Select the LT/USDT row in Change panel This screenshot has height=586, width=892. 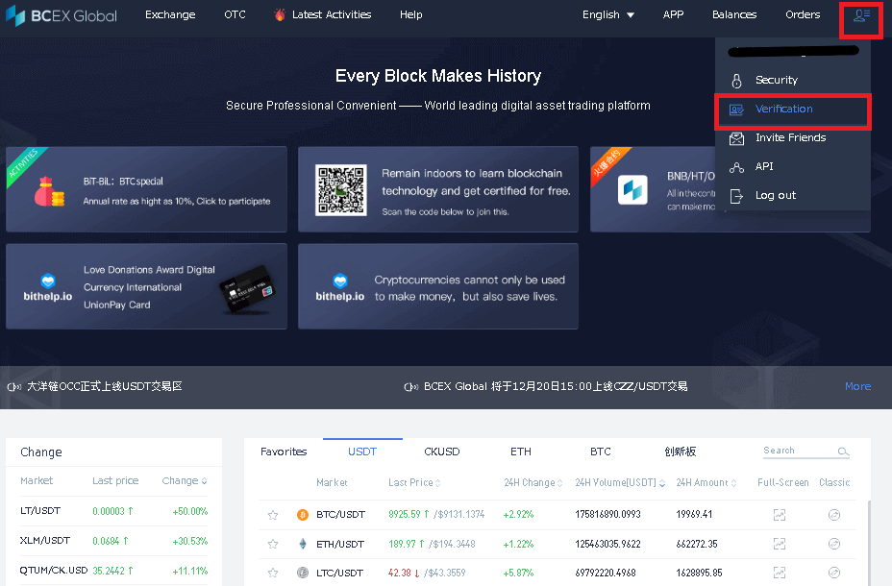click(113, 511)
